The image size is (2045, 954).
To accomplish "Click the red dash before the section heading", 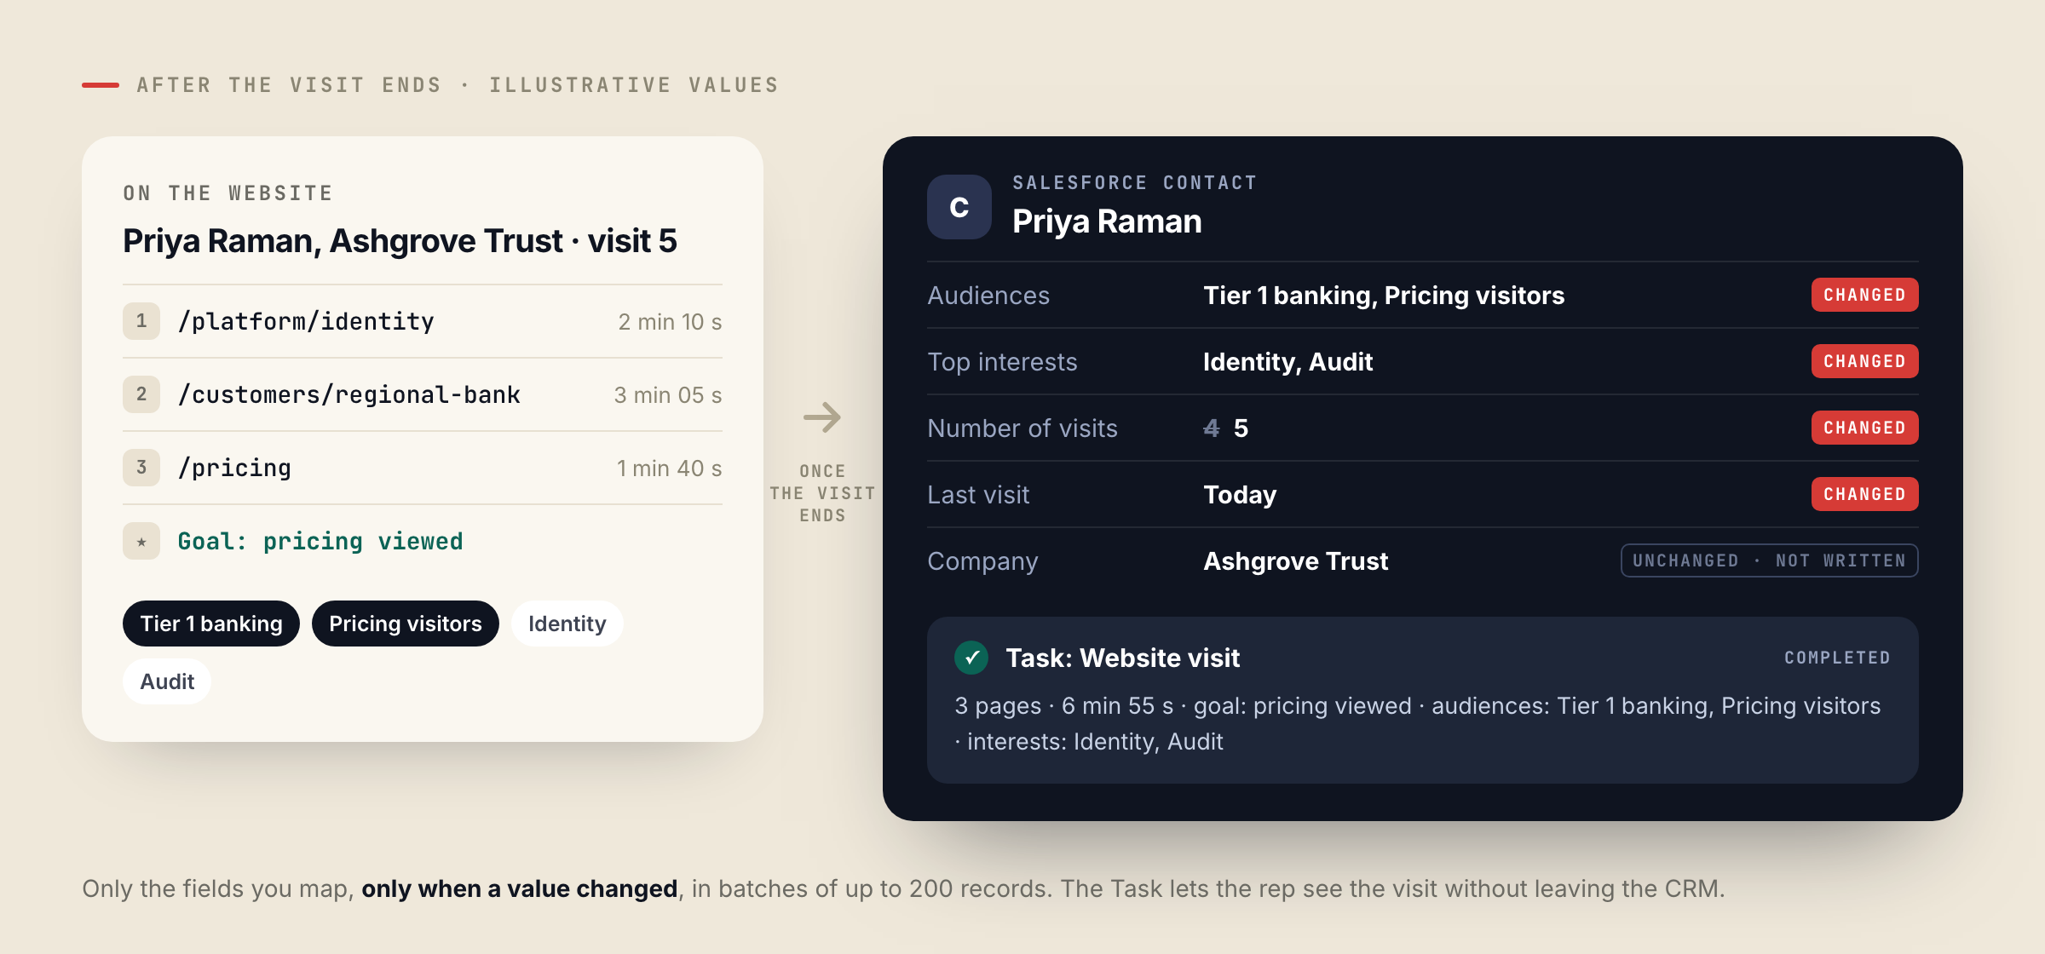I will click(101, 85).
